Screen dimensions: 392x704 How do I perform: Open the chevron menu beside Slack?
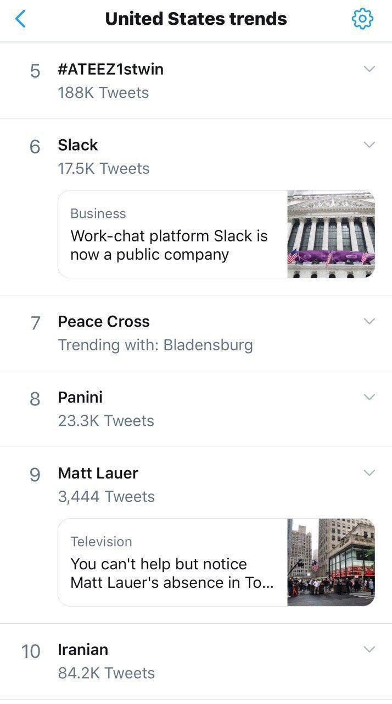click(369, 145)
